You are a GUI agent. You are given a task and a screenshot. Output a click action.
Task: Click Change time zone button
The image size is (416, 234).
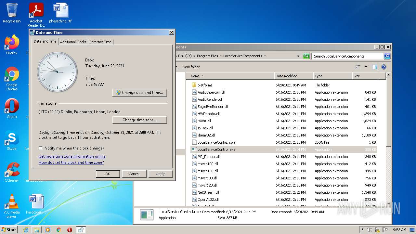point(140,120)
